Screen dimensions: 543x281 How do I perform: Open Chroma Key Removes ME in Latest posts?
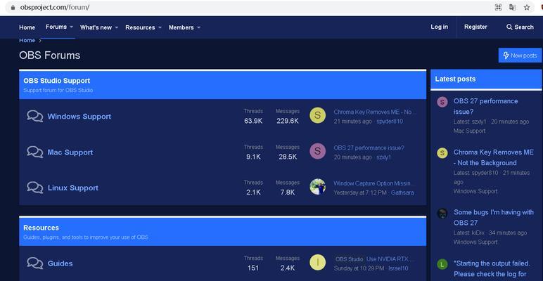pos(494,157)
